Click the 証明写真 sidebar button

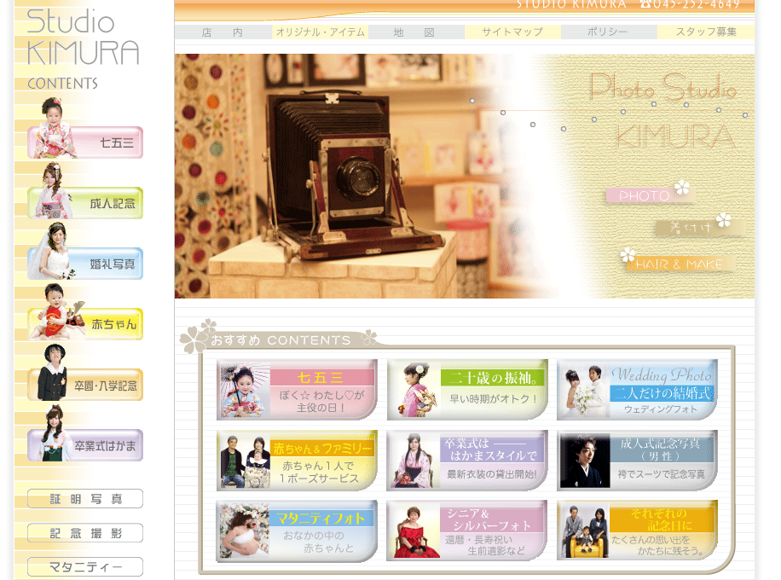point(85,499)
